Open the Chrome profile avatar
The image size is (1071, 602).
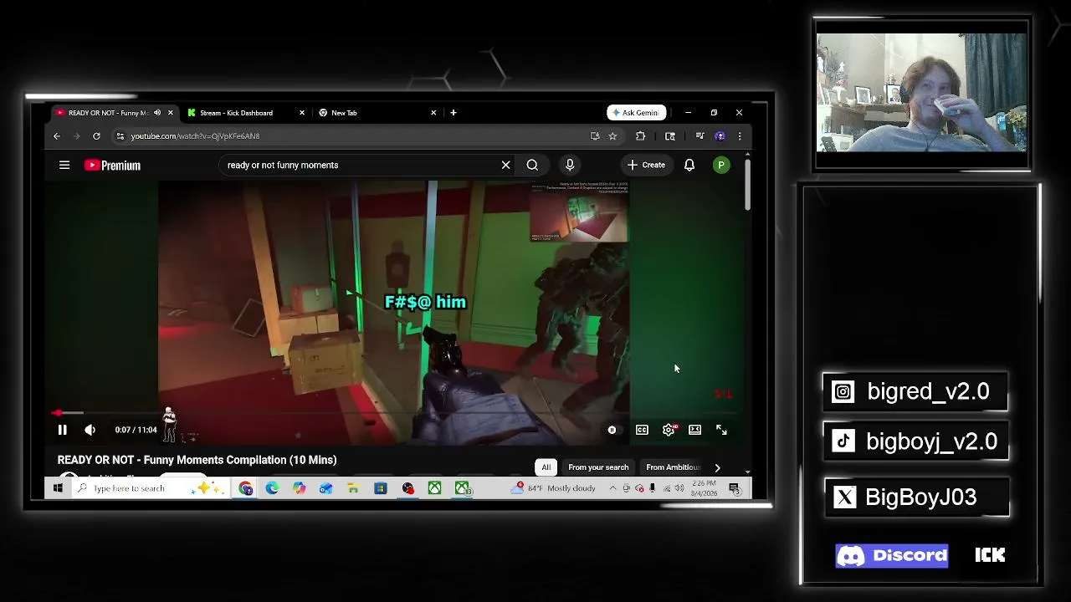point(720,136)
